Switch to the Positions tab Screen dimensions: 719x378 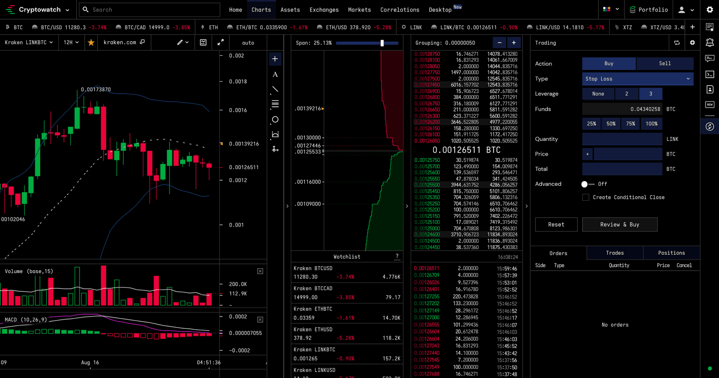(671, 253)
